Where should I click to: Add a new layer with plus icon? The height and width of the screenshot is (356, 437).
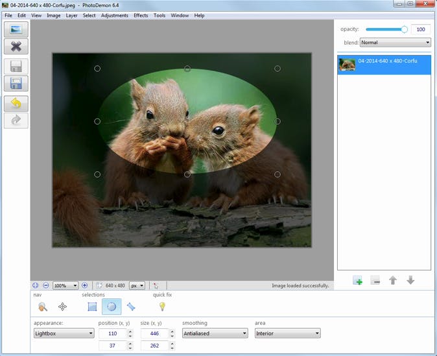click(x=358, y=280)
